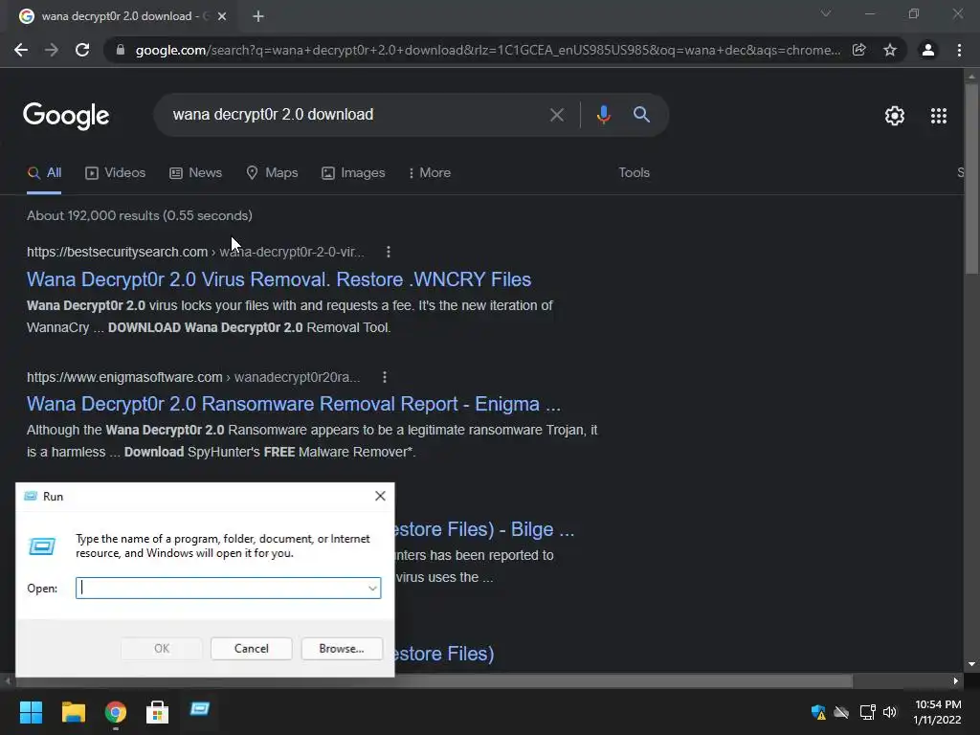This screenshot has height=735, width=980.
Task: Click the enigmasoftware.com URL breadcrumb
Action: (x=193, y=377)
